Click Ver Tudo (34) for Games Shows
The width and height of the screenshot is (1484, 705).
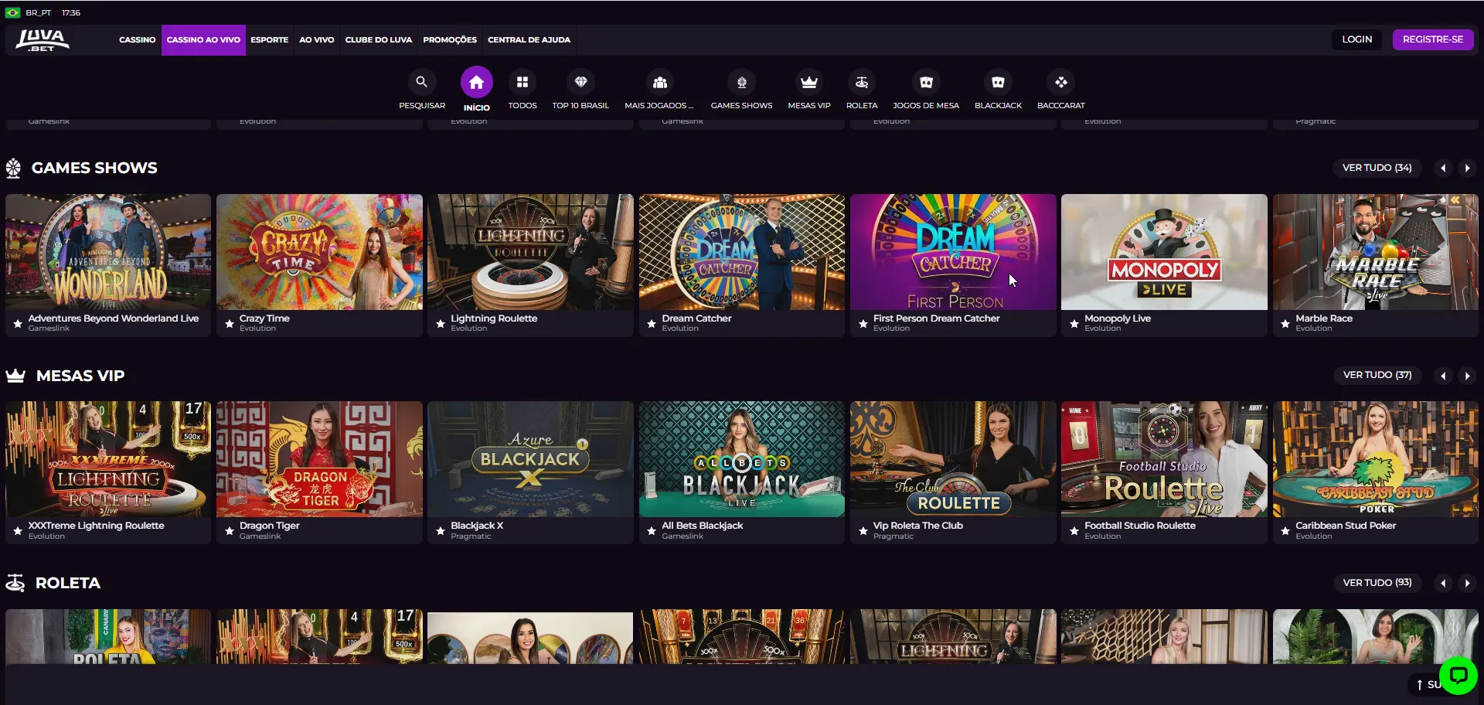click(x=1377, y=168)
